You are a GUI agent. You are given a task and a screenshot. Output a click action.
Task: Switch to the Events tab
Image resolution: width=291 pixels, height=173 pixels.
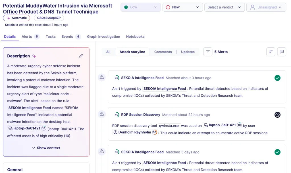[x=71, y=37]
